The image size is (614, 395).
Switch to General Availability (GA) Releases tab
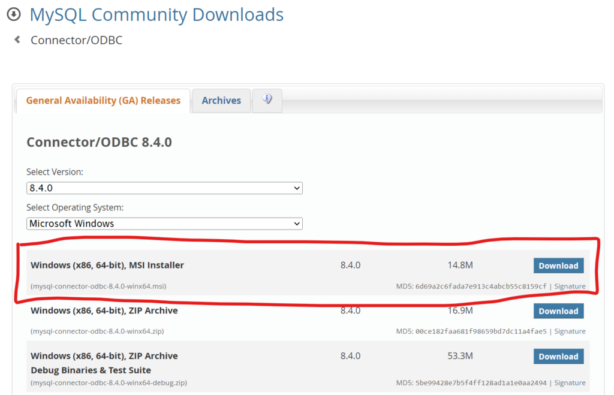point(103,101)
